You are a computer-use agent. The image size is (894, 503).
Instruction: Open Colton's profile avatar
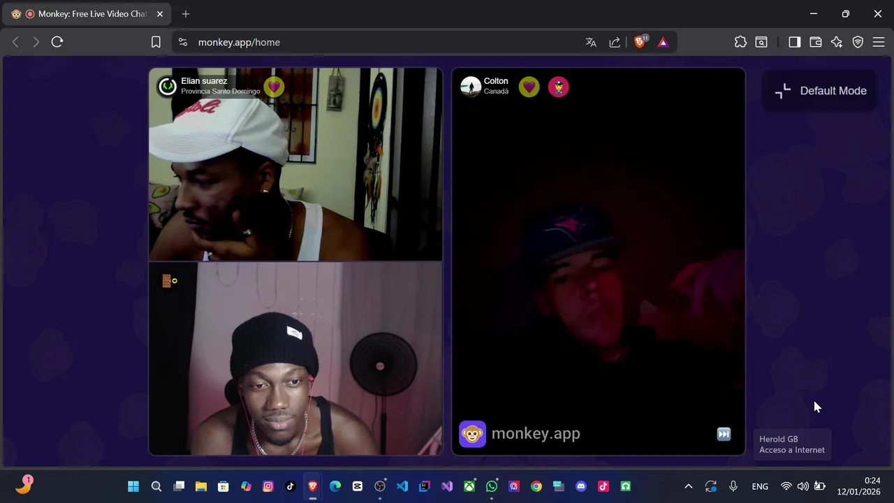tap(471, 87)
